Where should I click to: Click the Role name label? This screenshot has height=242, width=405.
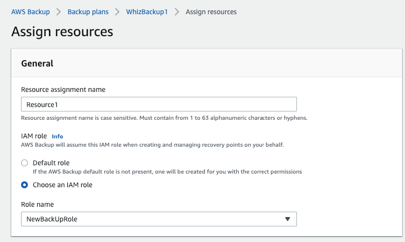coord(38,204)
